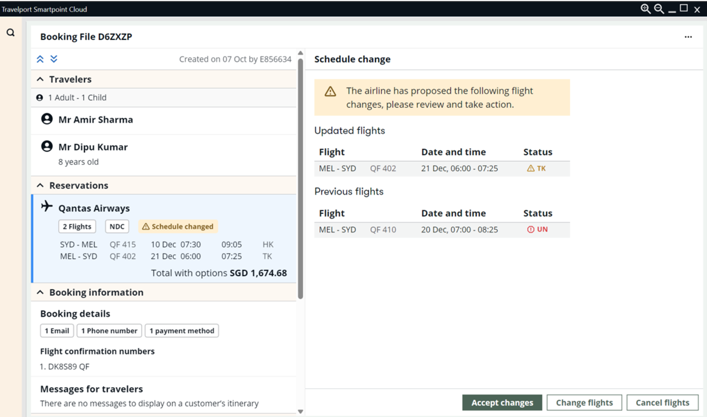Click the zoom out magnifier icon
The width and height of the screenshot is (707, 417).
point(659,9)
